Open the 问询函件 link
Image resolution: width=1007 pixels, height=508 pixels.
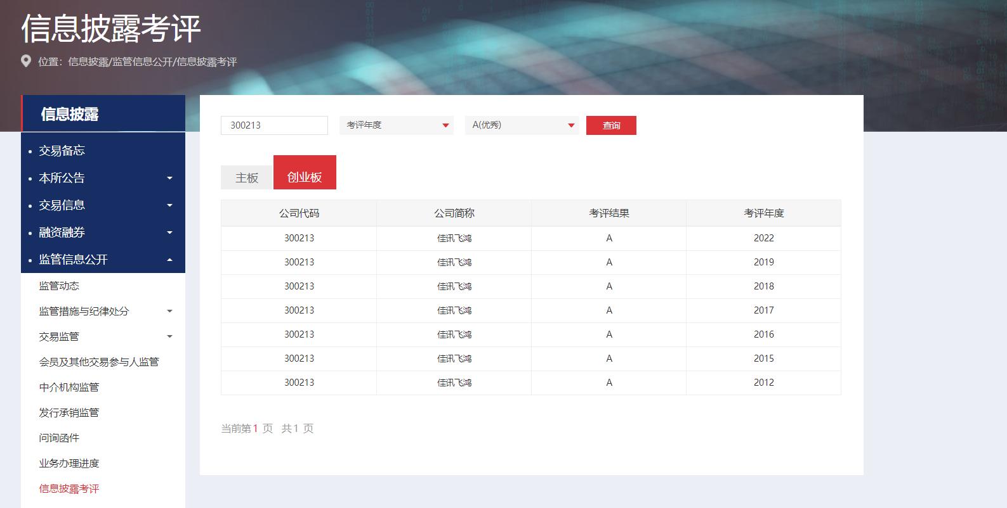click(x=59, y=438)
